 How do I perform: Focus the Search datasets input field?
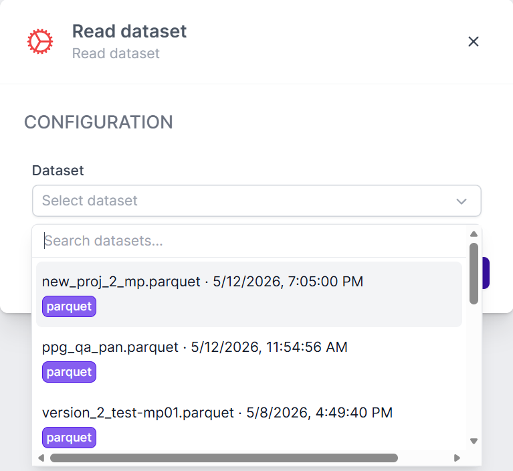(x=250, y=241)
